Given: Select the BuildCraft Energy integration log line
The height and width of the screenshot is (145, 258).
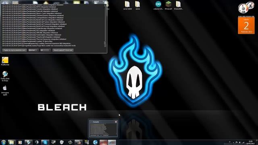Looking at the screenshot, I should point(33,26).
